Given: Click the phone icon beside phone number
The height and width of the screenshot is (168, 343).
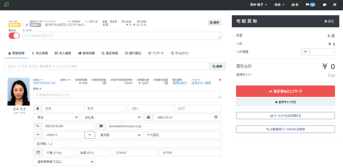Looking at the screenshot, I should point(38,126).
